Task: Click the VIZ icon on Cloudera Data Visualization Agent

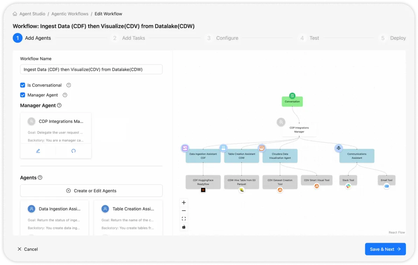Action: click(262, 148)
